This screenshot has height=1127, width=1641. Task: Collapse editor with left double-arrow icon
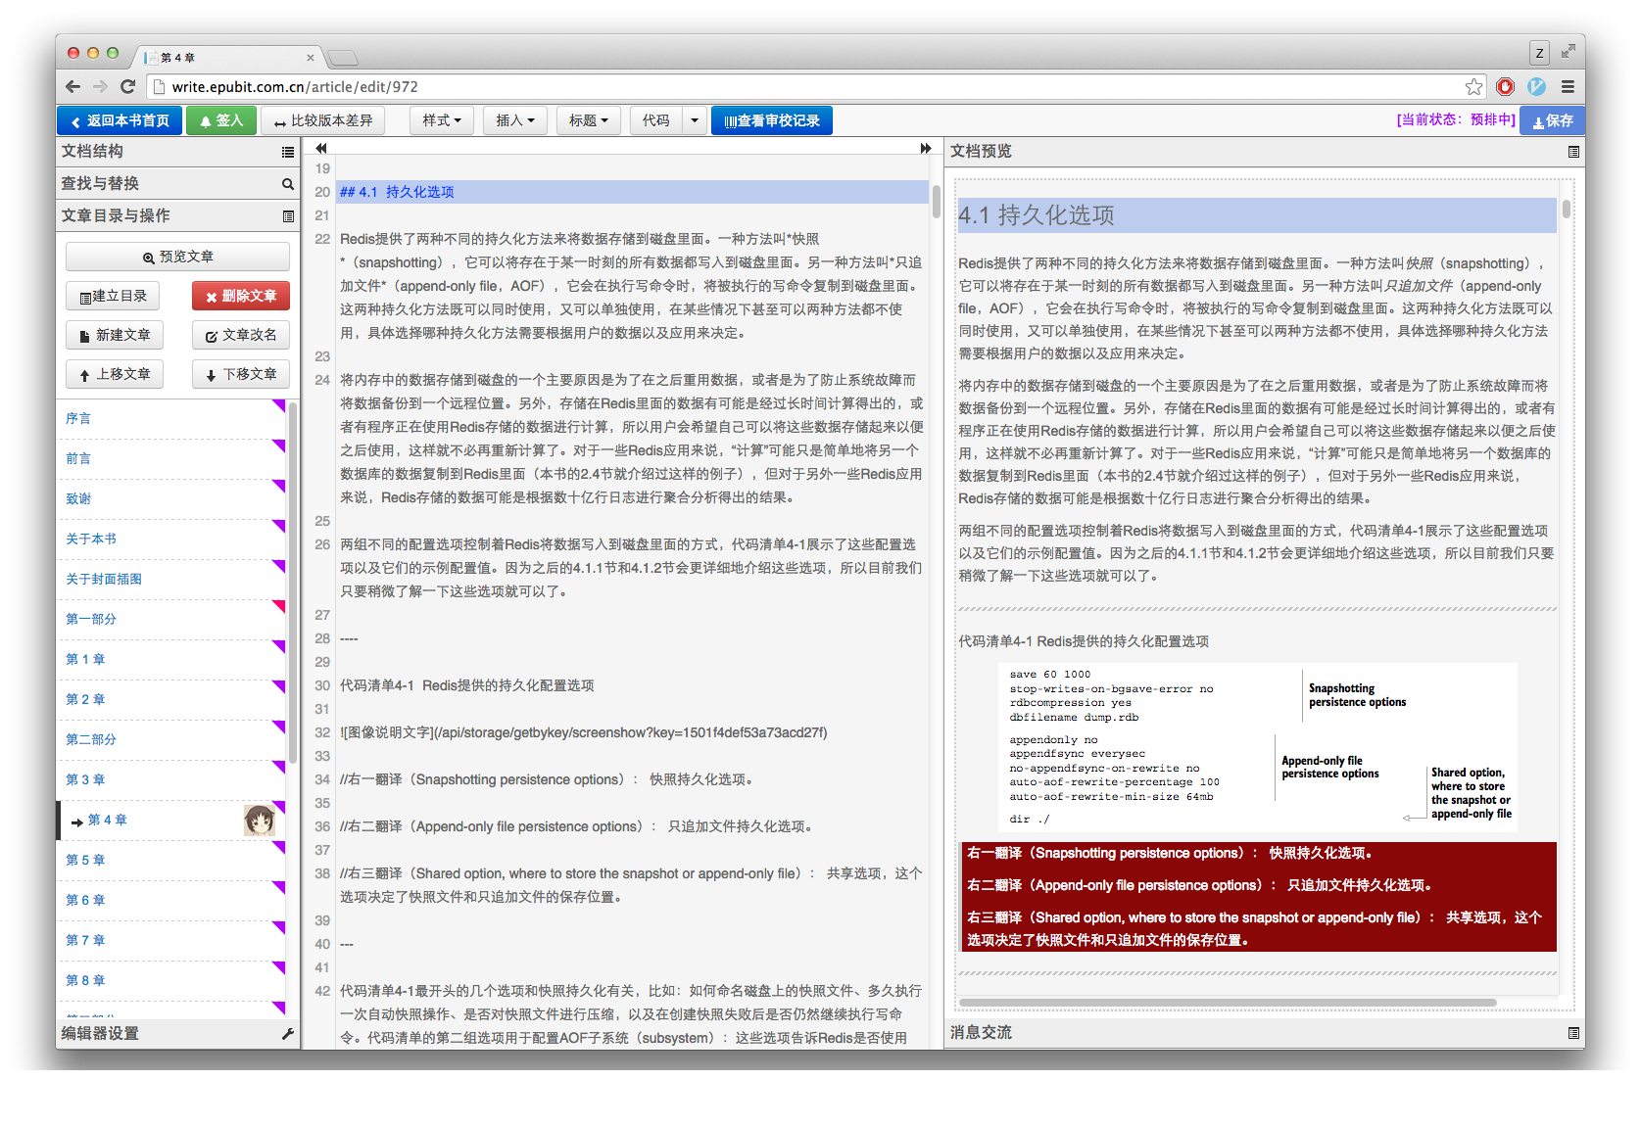(319, 148)
